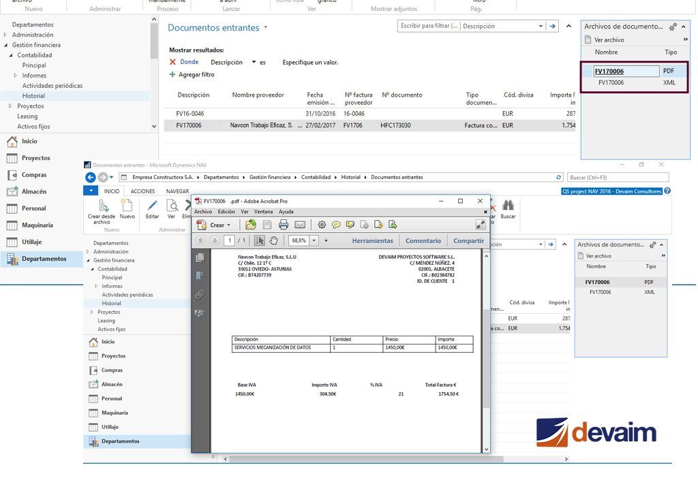
Task: Click the Acrobat page number field
Action: click(229, 240)
